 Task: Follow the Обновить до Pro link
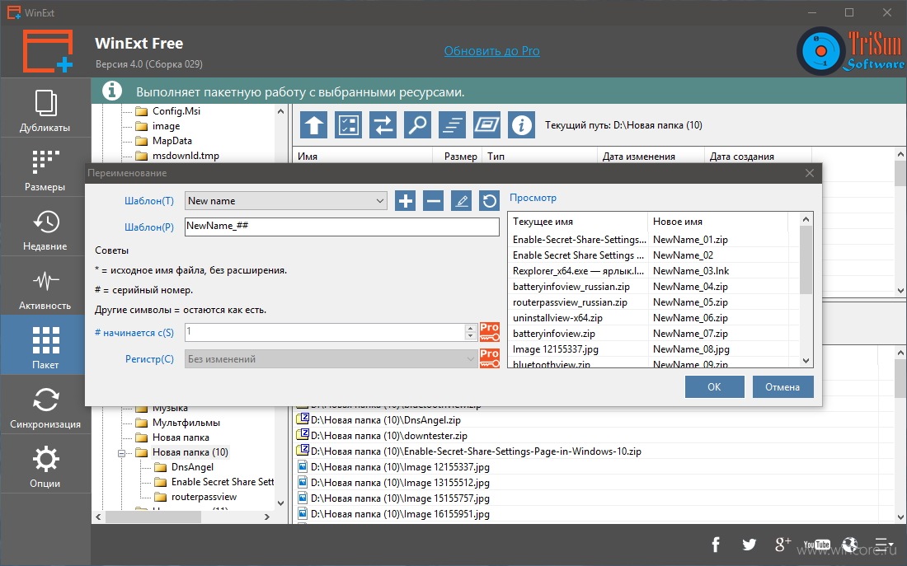[491, 51]
